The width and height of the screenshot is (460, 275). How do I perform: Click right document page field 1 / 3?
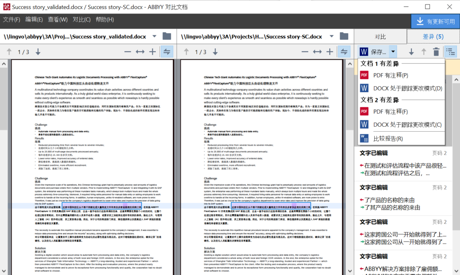point(201,52)
